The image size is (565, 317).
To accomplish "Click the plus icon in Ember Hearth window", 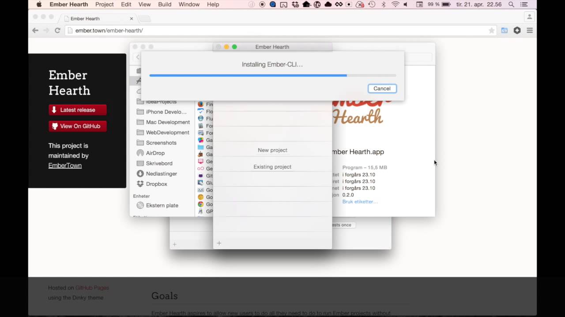I will point(219,243).
